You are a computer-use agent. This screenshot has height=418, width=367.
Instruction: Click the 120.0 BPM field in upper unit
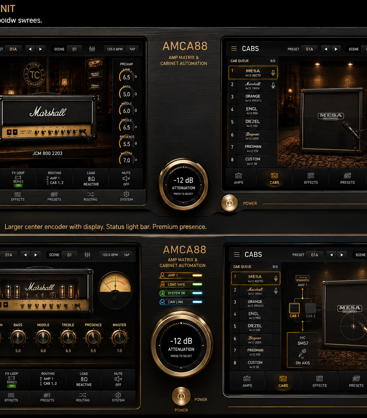tap(115, 49)
